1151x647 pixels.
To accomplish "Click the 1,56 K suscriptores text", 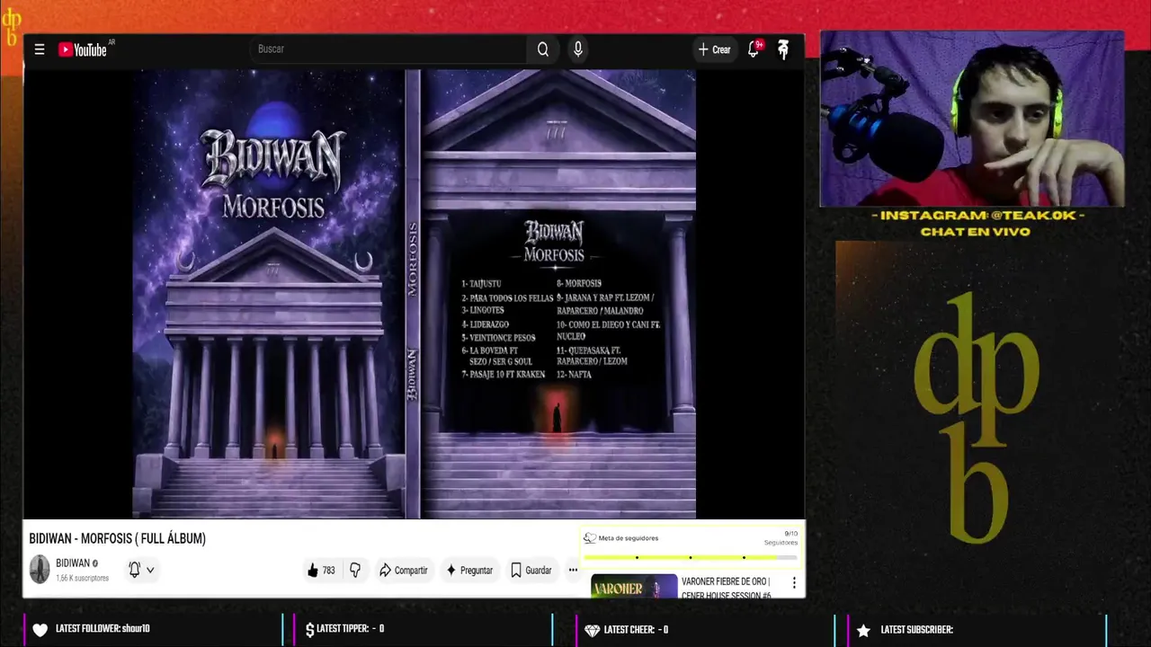I will coord(82,579).
